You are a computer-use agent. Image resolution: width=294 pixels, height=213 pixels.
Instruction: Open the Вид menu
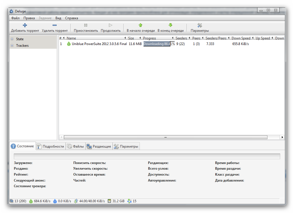coord(58,18)
